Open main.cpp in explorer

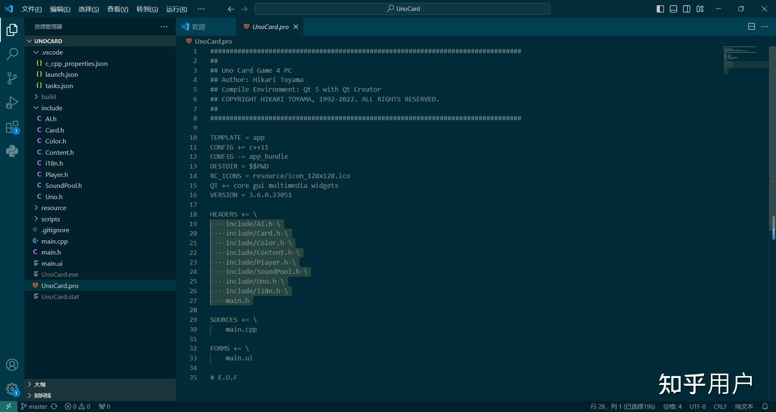[x=100, y=241]
